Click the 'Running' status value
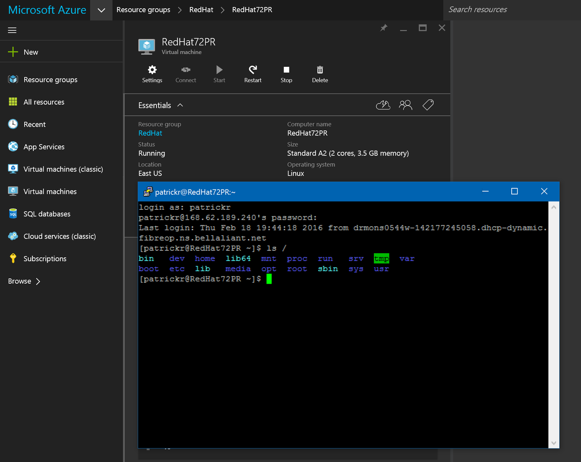Image resolution: width=581 pixels, height=462 pixels. click(152, 153)
